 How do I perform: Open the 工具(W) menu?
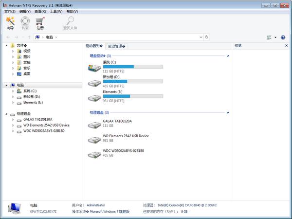click(x=56, y=11)
